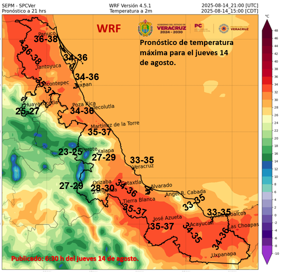This screenshot has height=273, width=281.
Task: Click the purple bottom arrow of color scale
Action: 267,258
